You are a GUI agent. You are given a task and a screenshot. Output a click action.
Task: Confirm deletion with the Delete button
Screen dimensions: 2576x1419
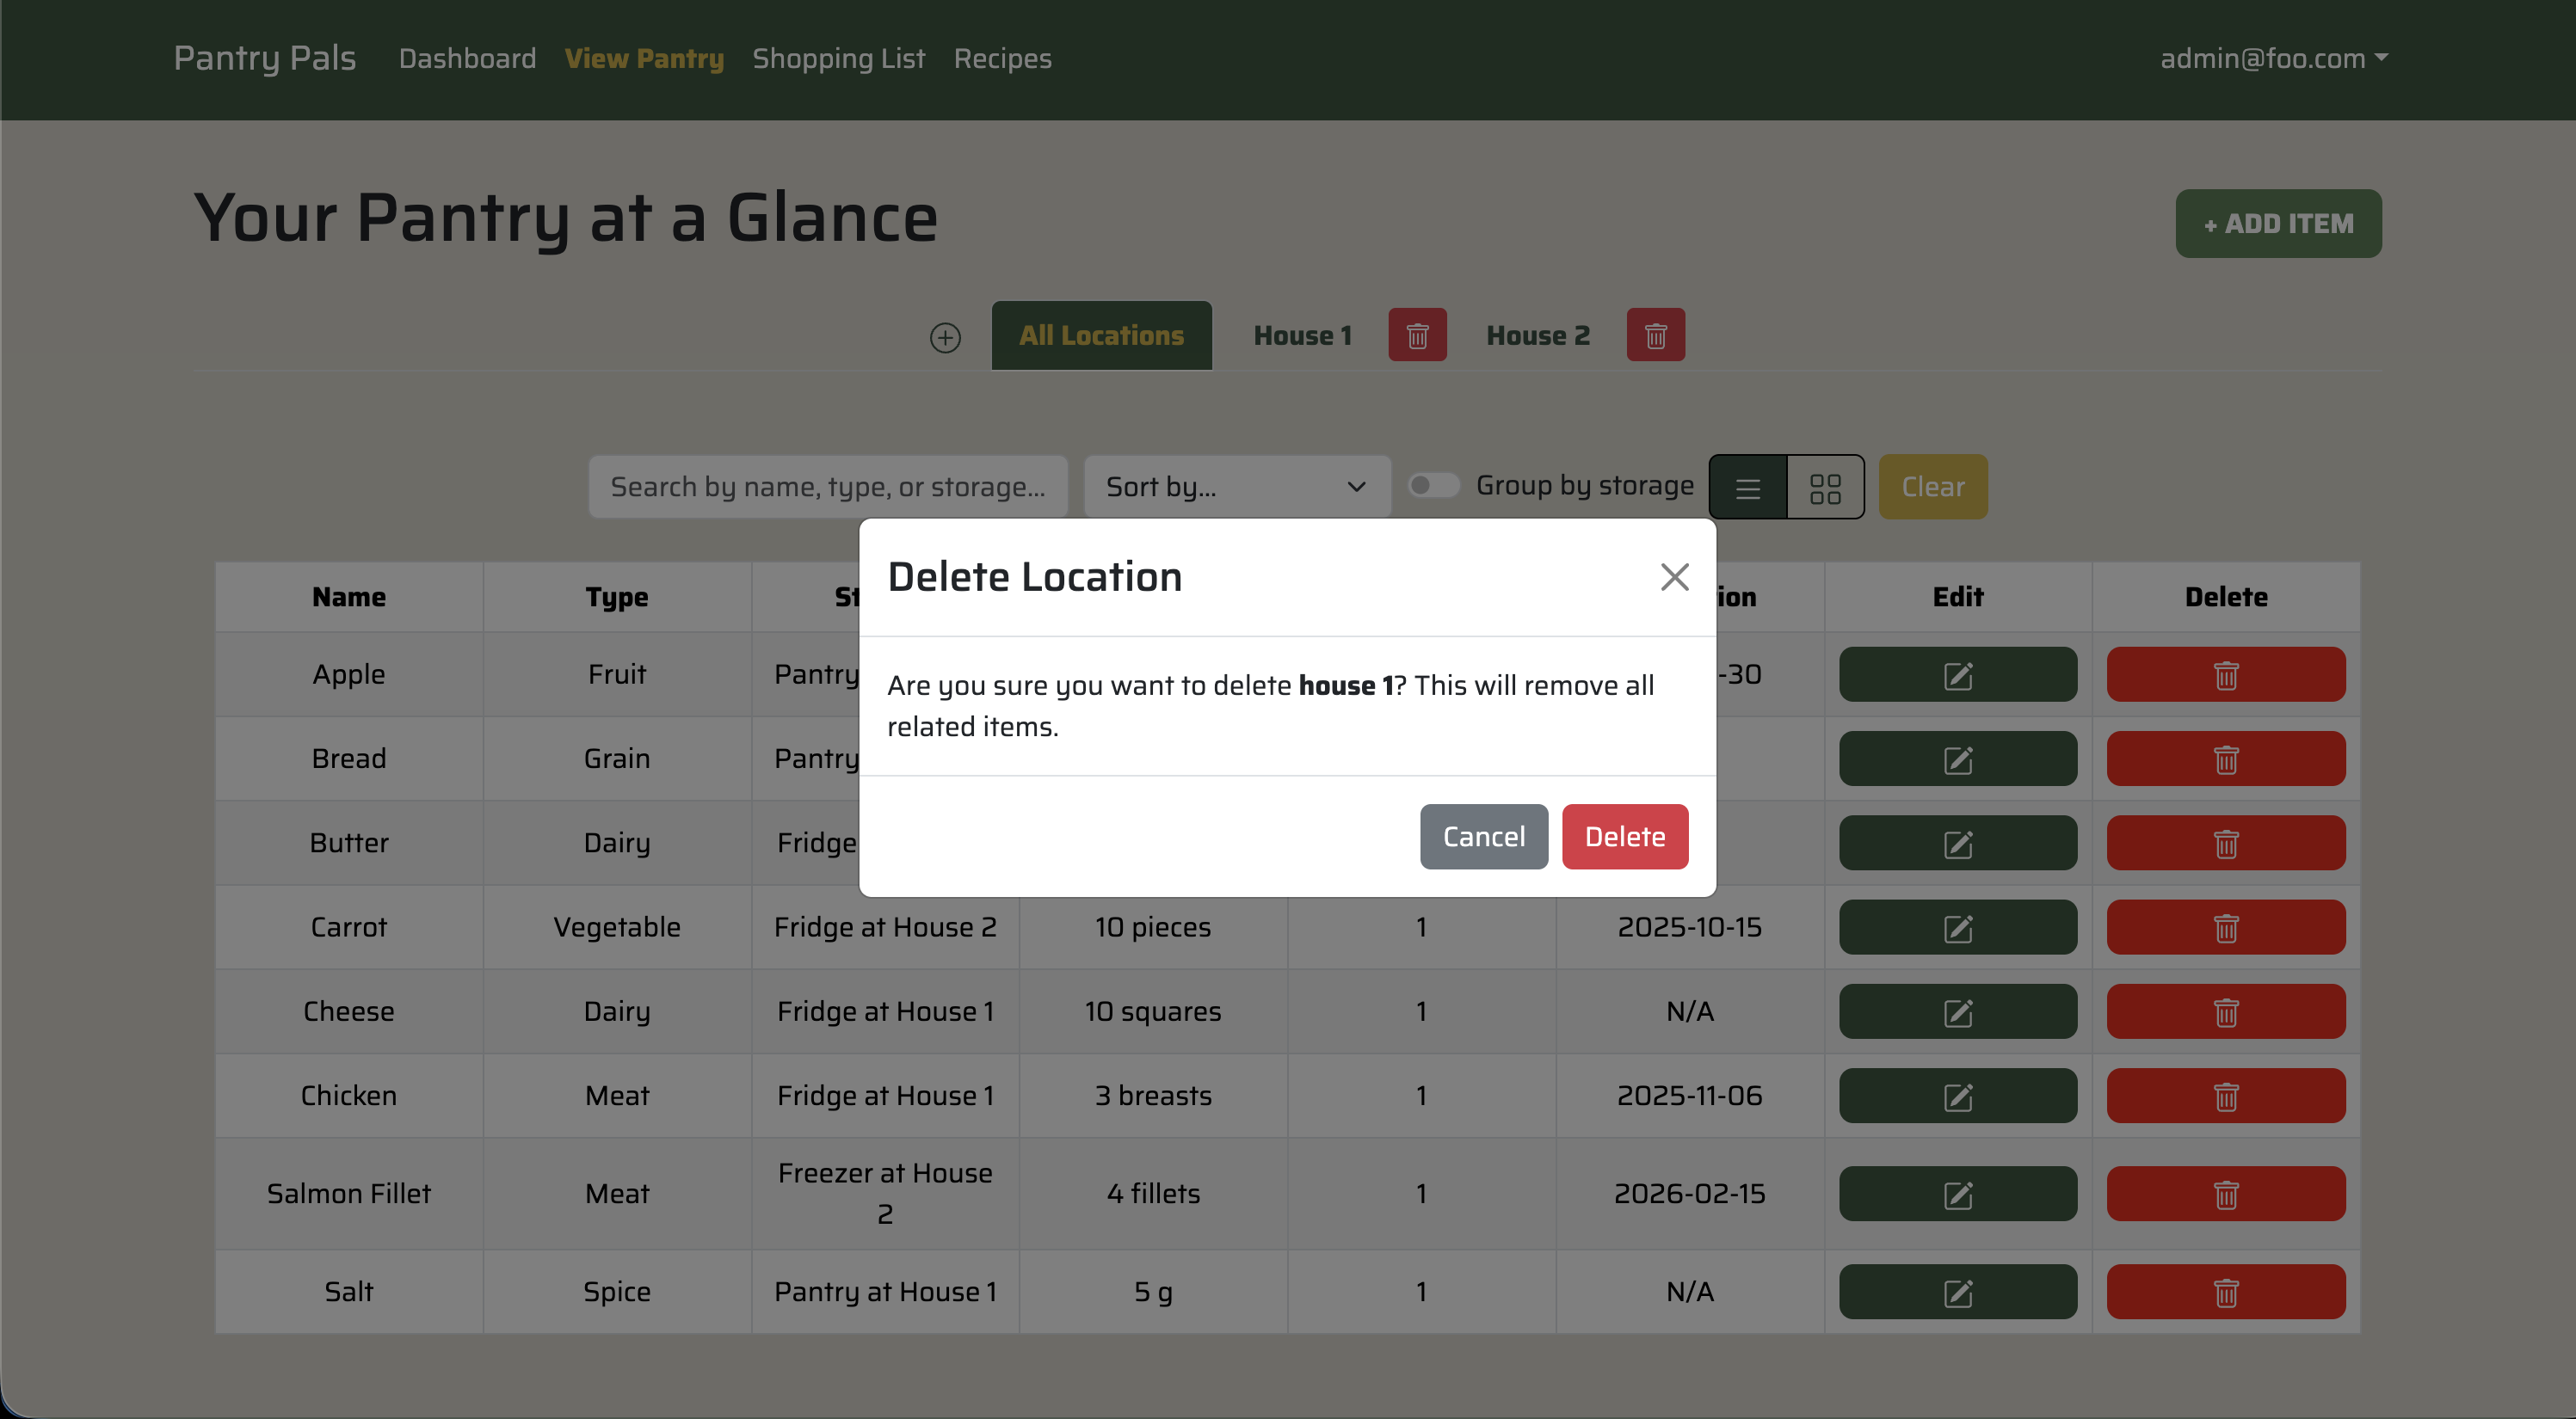click(1624, 837)
